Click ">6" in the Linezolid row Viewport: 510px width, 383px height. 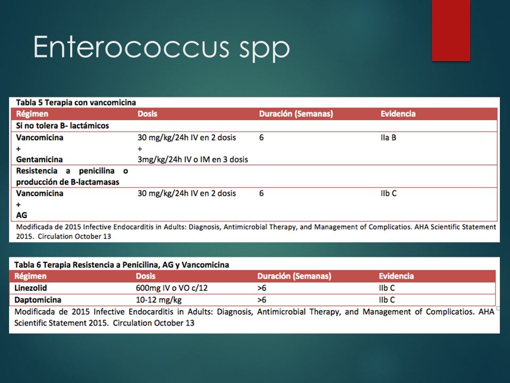click(261, 288)
